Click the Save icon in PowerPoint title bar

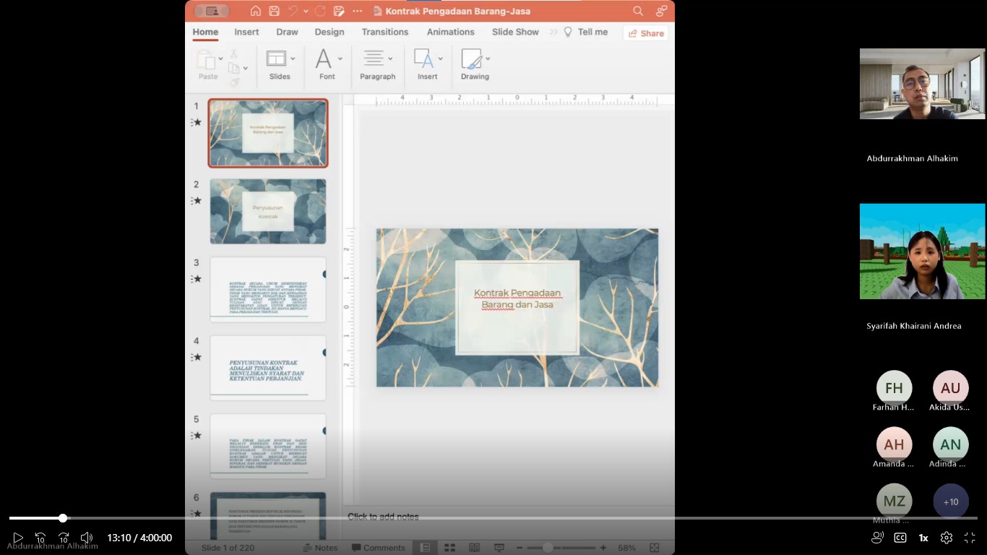(274, 11)
